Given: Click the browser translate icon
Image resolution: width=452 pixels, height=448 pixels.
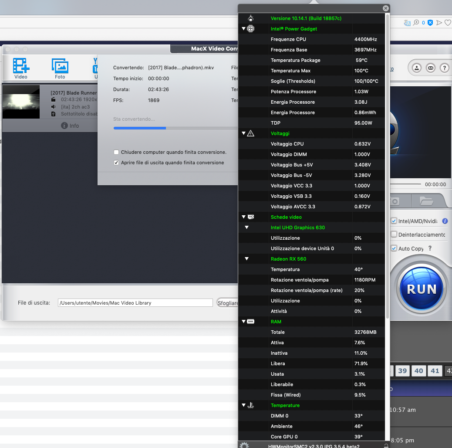Looking at the screenshot, I should [407, 23].
